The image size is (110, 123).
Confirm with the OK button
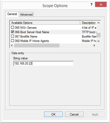click(53, 114)
